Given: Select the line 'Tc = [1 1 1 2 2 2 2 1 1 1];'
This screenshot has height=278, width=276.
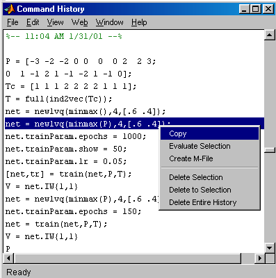Looking at the screenshot, I should click(x=71, y=87).
